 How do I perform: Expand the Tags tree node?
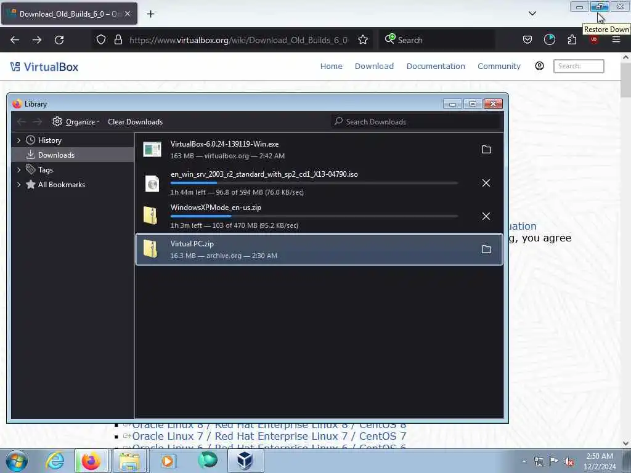pos(18,170)
